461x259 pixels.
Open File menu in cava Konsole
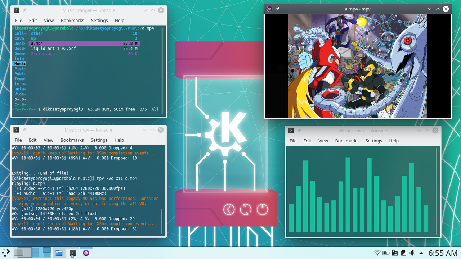pyautogui.click(x=293, y=141)
